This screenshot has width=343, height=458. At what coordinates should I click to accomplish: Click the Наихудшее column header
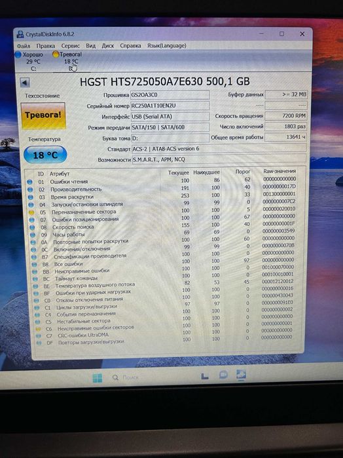pyautogui.click(x=206, y=172)
